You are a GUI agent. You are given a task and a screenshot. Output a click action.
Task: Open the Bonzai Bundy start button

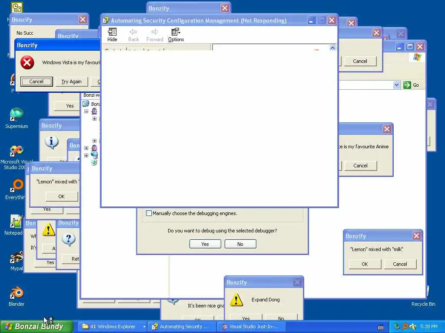pos(37,326)
